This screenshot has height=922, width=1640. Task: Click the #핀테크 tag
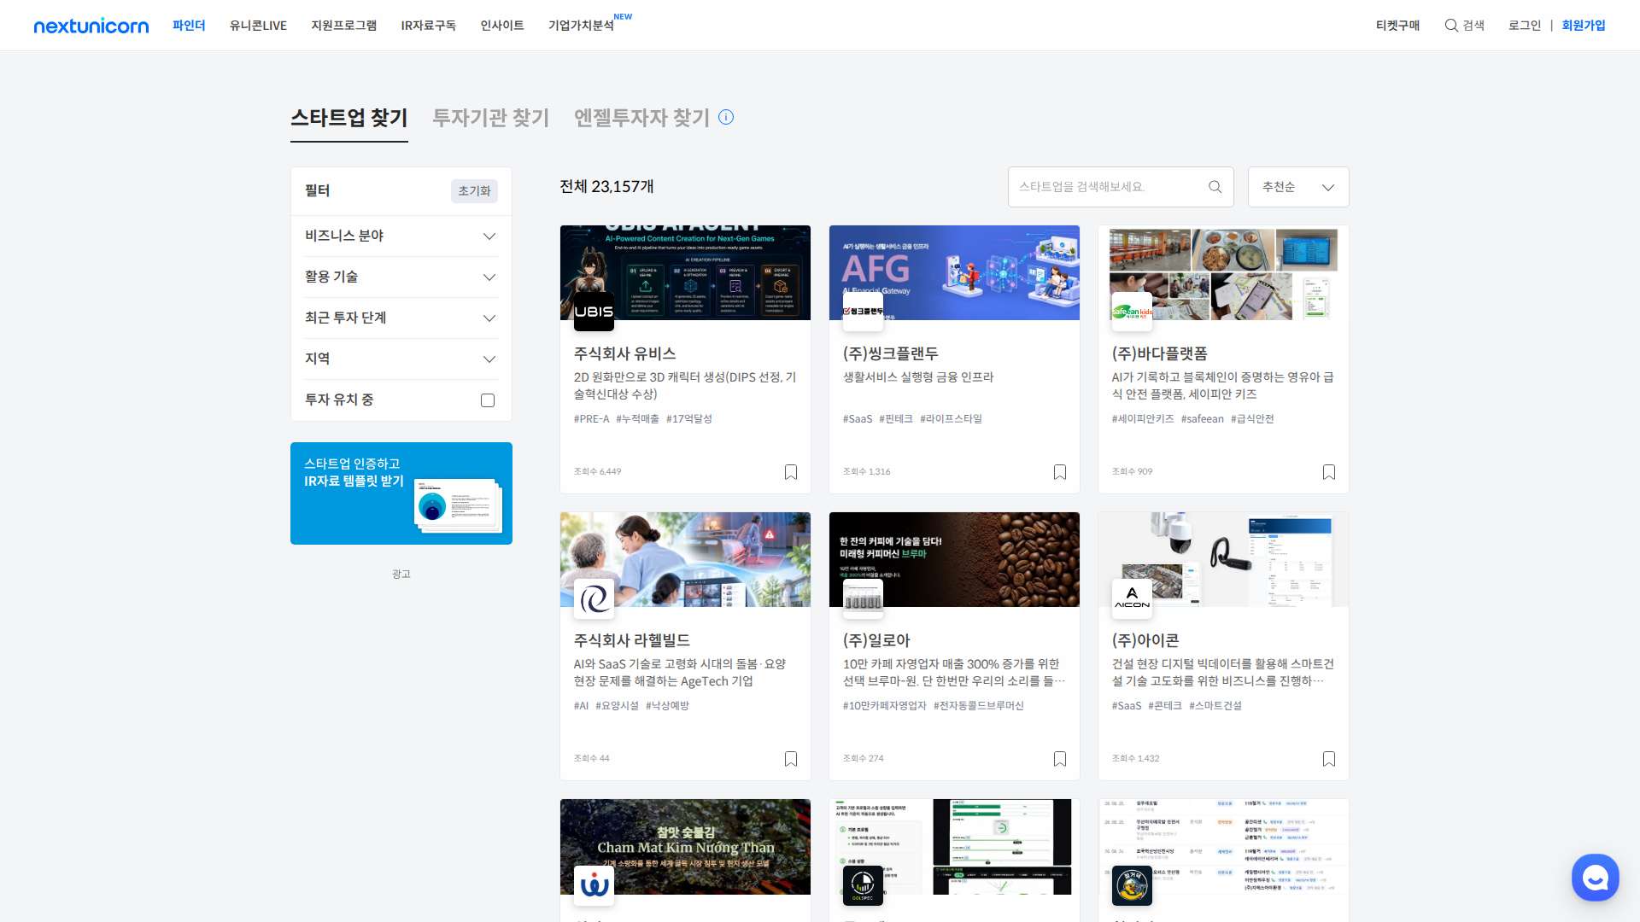pyautogui.click(x=896, y=419)
